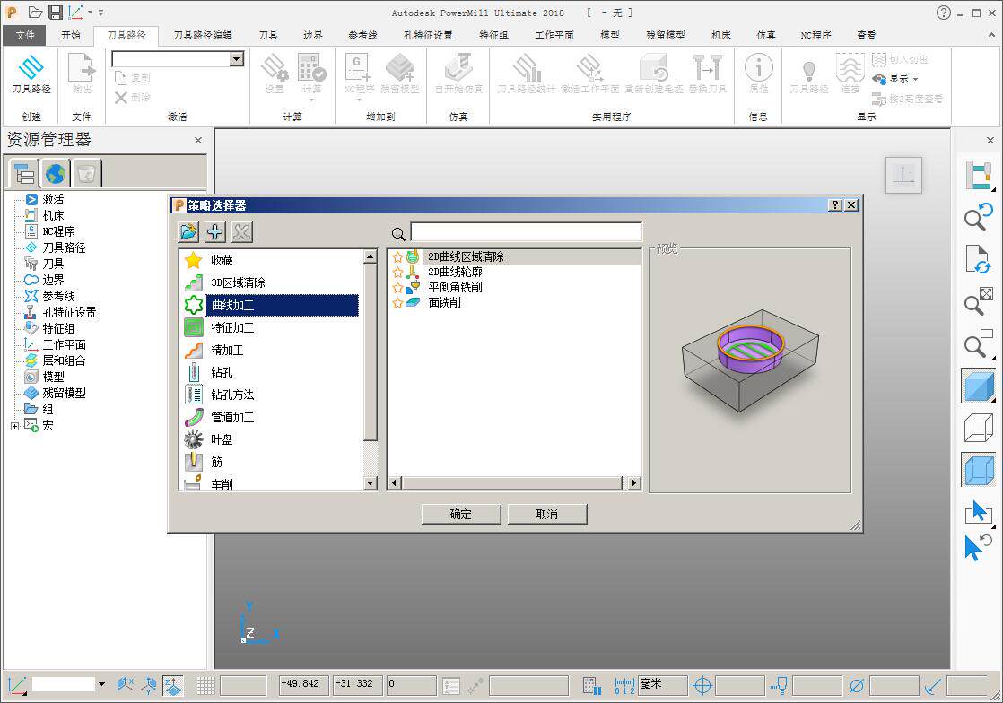Image resolution: width=1003 pixels, height=703 pixels.
Task: Click the open folder icon in strategy selector
Action: pos(188,231)
